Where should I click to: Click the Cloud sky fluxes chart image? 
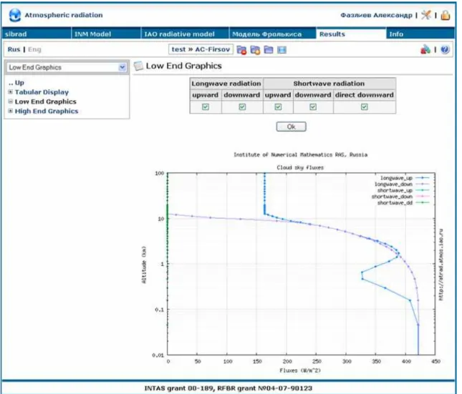(x=293, y=262)
